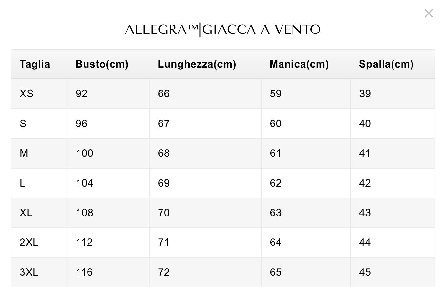Select shoulder value 44 in 2XL row

(x=365, y=242)
